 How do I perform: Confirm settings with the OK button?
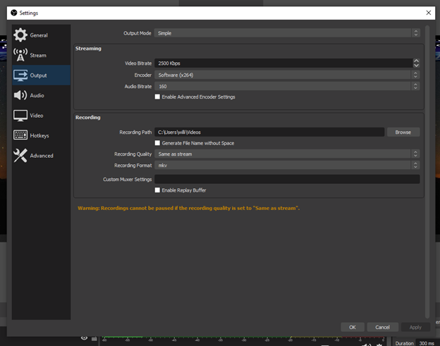(353, 327)
